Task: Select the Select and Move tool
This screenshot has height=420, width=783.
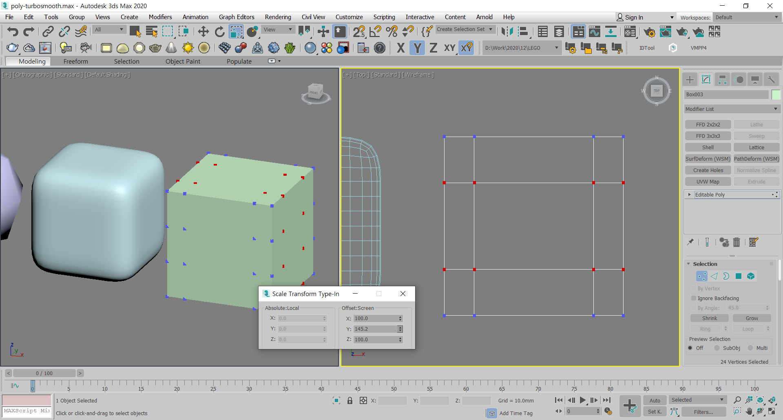Action: pos(203,31)
